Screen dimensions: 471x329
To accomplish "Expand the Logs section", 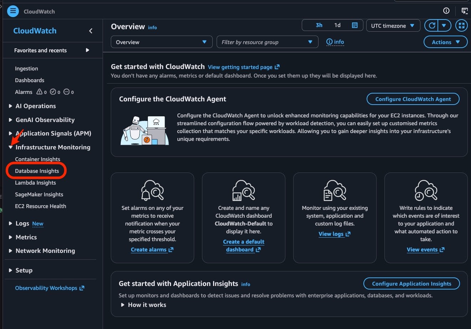I will (x=10, y=223).
